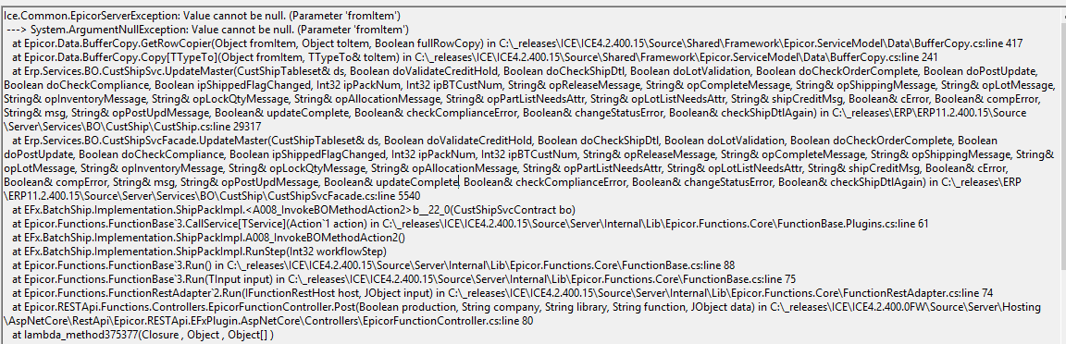Click the System.ArgumentNullException line
This screenshot has height=344, width=1066.
pos(207,30)
